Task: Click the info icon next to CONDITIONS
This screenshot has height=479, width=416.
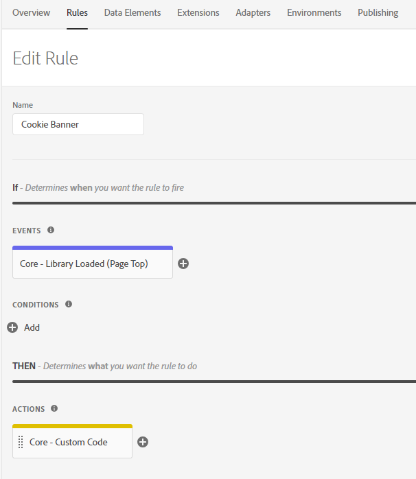Action: pyautogui.click(x=69, y=304)
